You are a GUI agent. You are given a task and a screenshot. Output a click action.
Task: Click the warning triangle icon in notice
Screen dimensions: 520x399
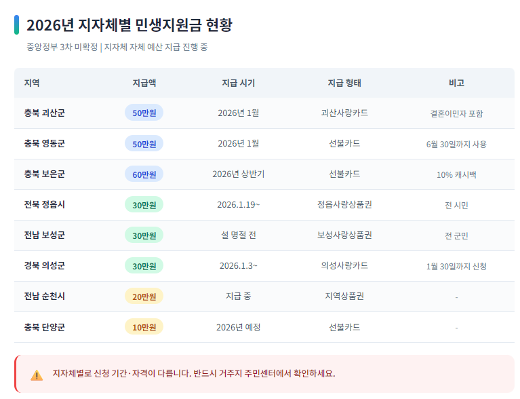37,375
